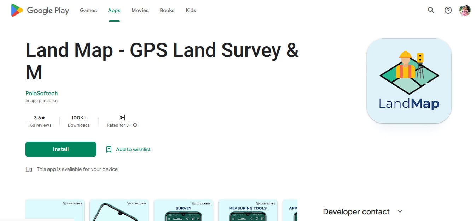Open the Help center question-mark icon
The width and height of the screenshot is (476, 221).
click(448, 10)
